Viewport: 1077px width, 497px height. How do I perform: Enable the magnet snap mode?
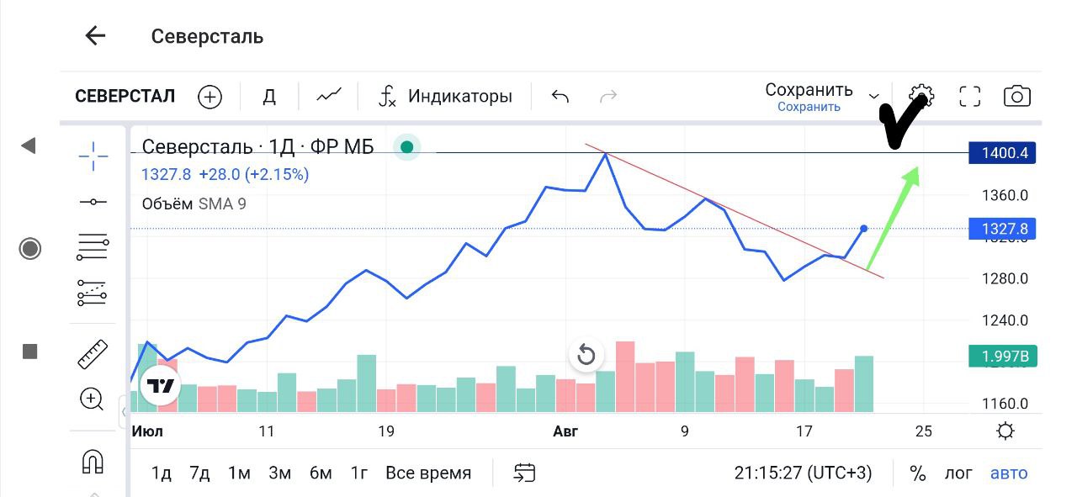(93, 461)
